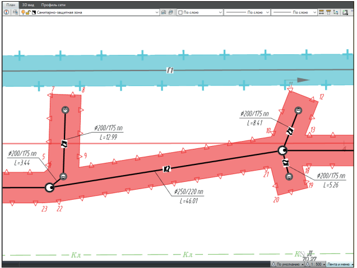Image resolution: width=357 pixels, height=268 pixels.
Task: Click the info icon in the toolbar
Action: click(x=6, y=12)
